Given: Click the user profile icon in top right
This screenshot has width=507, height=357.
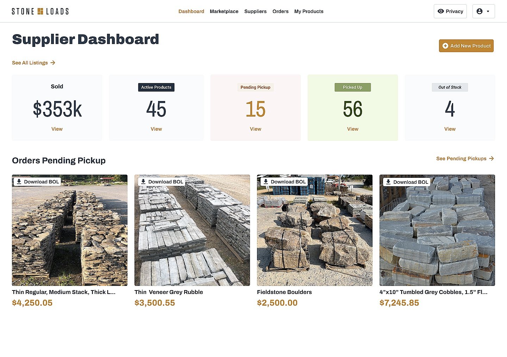Looking at the screenshot, I should coord(480,11).
